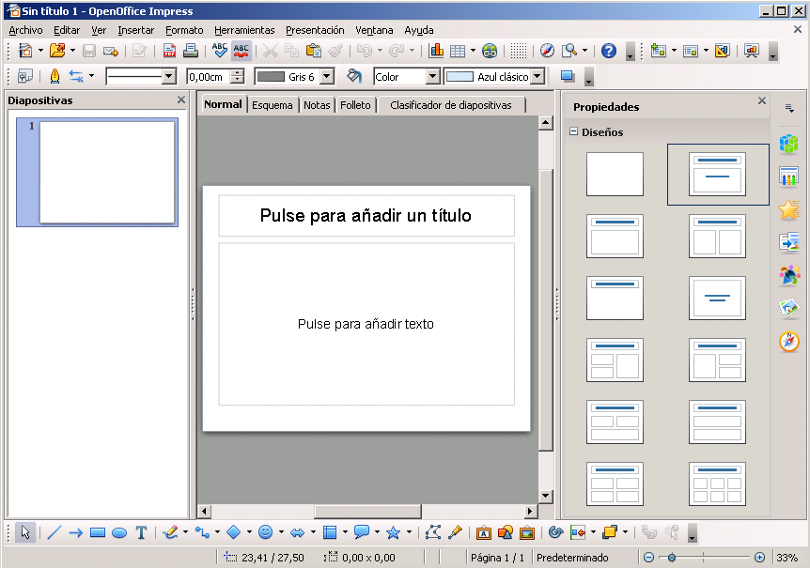Close the Diapositivas panel
Viewport: 810px width, 568px height.
[180, 100]
